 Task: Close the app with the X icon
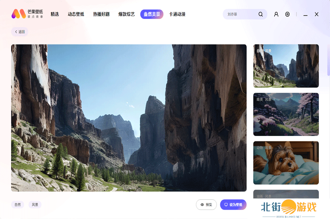tap(316, 14)
